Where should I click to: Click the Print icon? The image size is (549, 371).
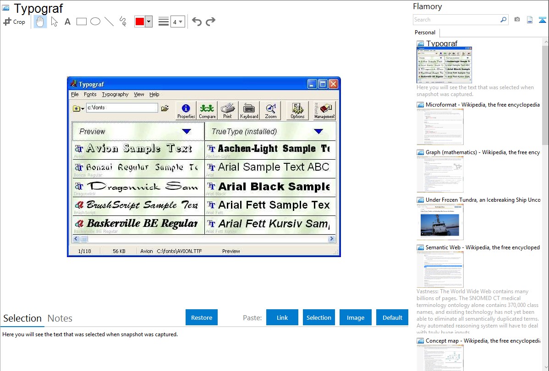pyautogui.click(x=228, y=111)
